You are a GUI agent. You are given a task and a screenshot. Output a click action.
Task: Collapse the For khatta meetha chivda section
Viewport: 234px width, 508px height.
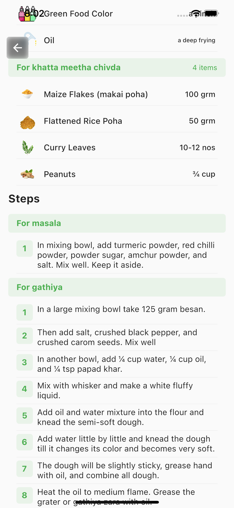[x=117, y=68]
